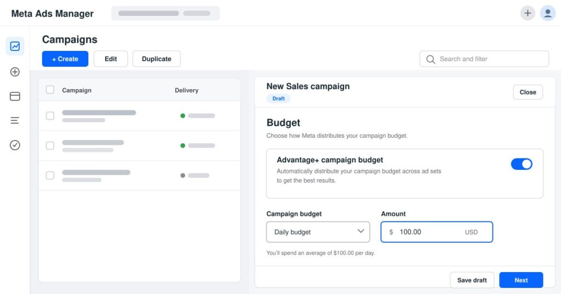This screenshot has width=561, height=294.
Task: Click the + Create button
Action: click(x=65, y=59)
